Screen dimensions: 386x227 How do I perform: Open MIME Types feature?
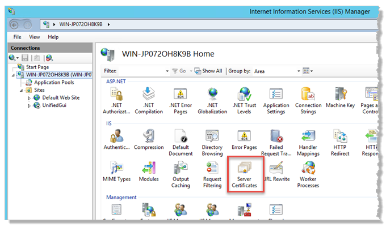coord(117,172)
